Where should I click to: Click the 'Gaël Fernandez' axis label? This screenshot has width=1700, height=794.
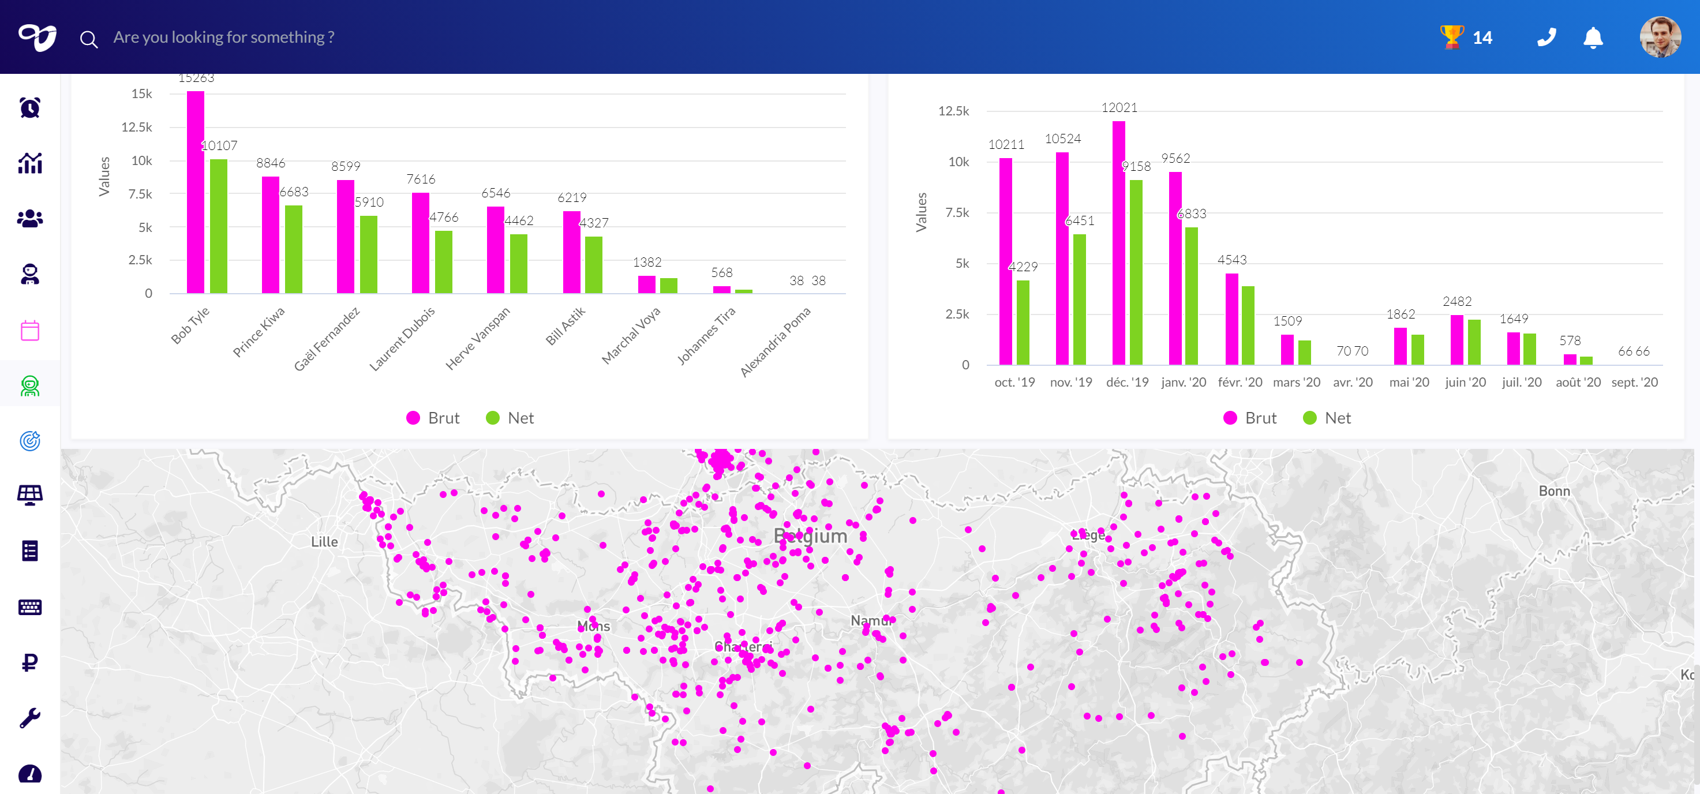[x=327, y=339]
